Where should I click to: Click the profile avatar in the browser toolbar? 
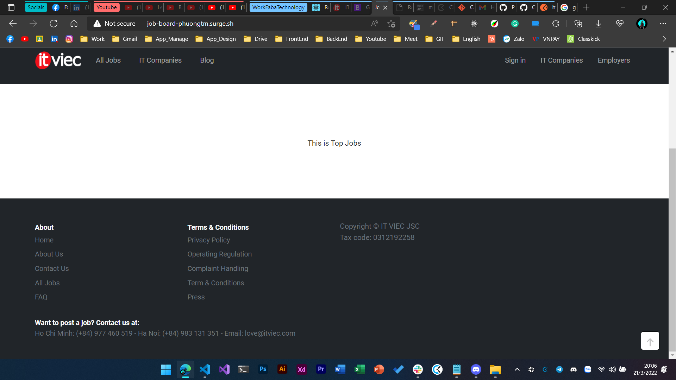(x=642, y=24)
